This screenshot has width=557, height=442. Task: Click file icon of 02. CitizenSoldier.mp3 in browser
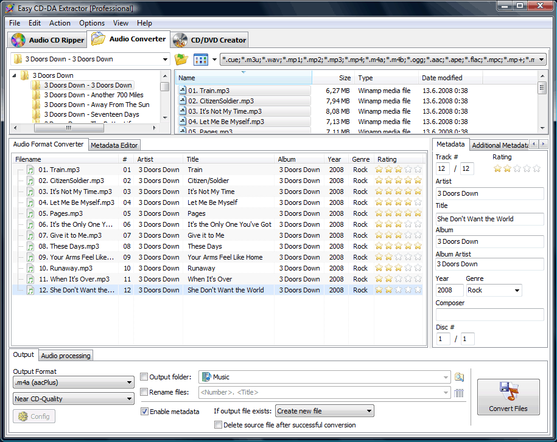(183, 101)
